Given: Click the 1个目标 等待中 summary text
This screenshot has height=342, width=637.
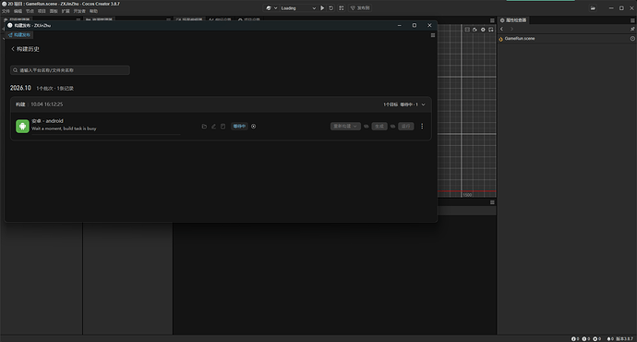Looking at the screenshot, I should click(x=401, y=104).
